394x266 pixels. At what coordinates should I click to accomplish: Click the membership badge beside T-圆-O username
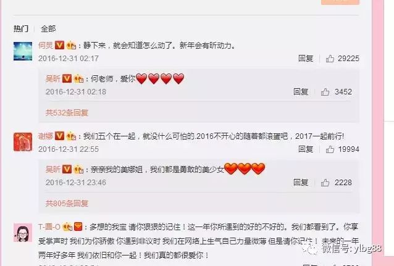coord(67,227)
